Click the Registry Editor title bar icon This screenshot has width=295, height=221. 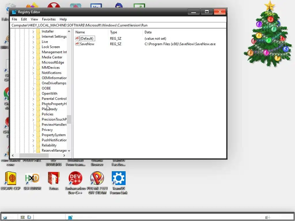(x=14, y=12)
